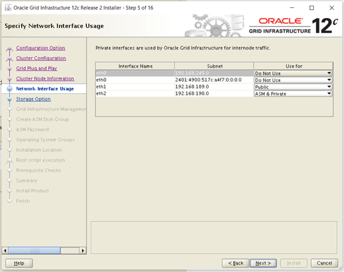
Task: Maximize the installer window
Action: click(x=311, y=8)
